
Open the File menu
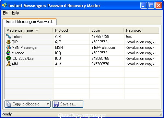[6, 13]
